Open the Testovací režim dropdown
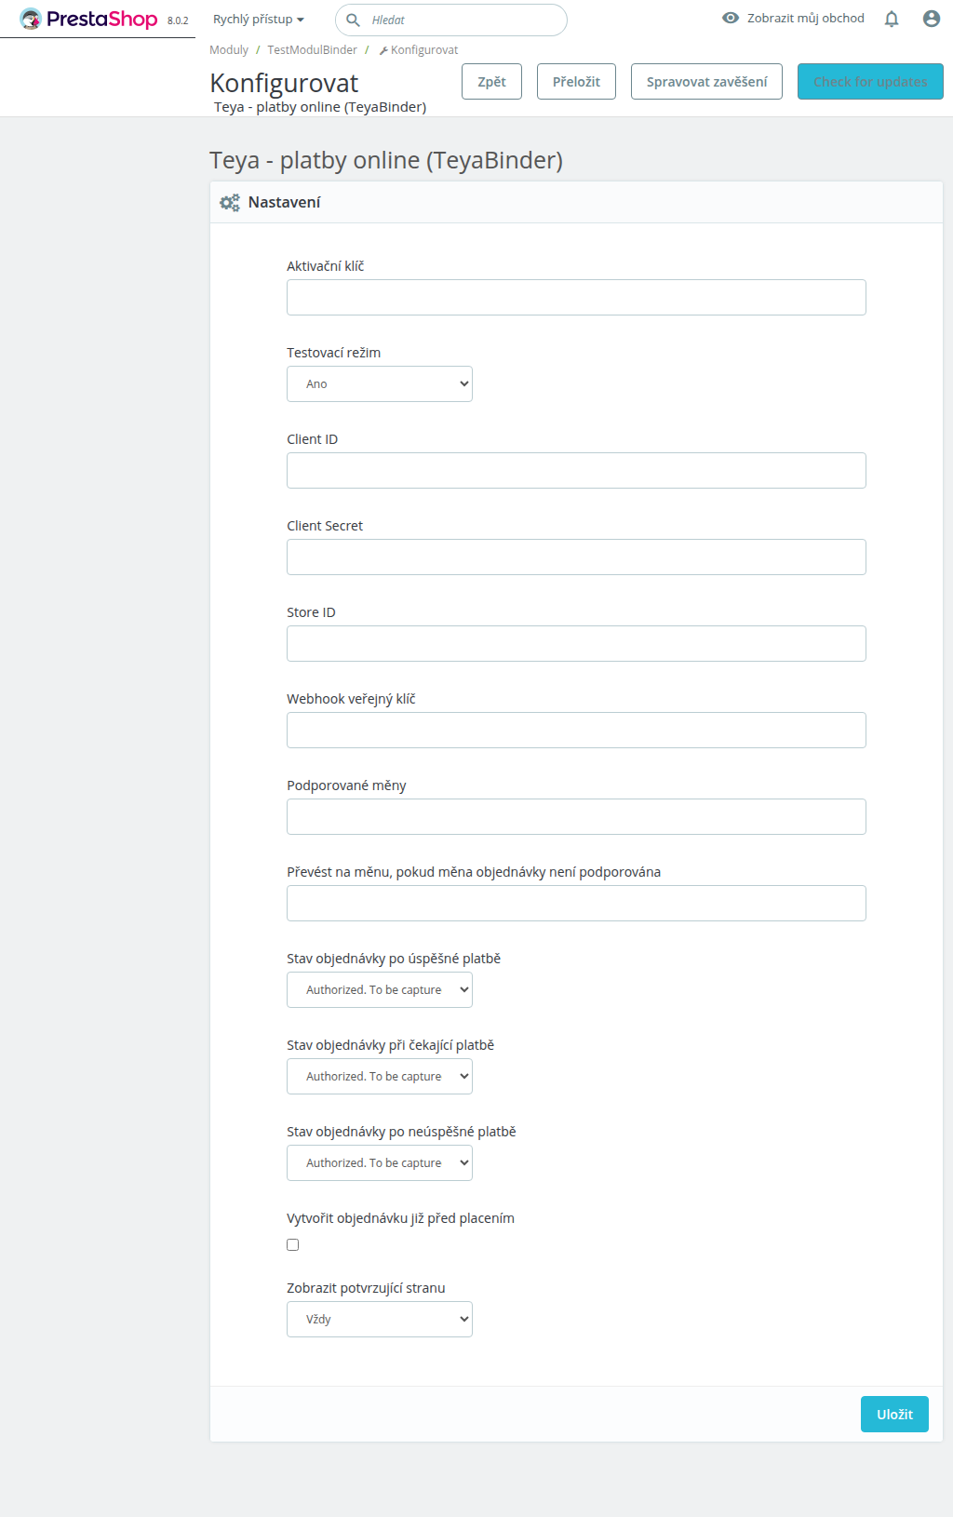This screenshot has width=953, height=1517. (380, 383)
